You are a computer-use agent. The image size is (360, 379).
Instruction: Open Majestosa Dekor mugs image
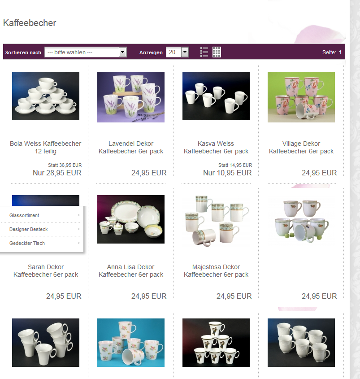[x=216, y=220]
